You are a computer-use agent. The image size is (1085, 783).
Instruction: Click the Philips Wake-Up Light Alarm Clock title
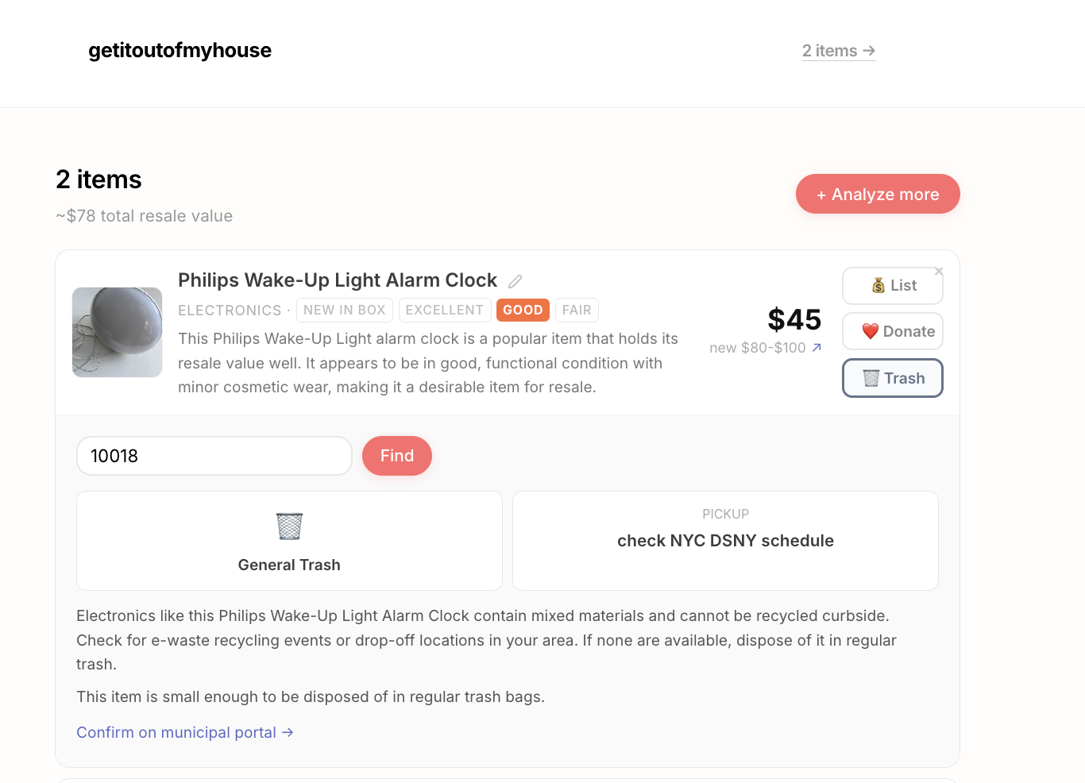coord(337,280)
